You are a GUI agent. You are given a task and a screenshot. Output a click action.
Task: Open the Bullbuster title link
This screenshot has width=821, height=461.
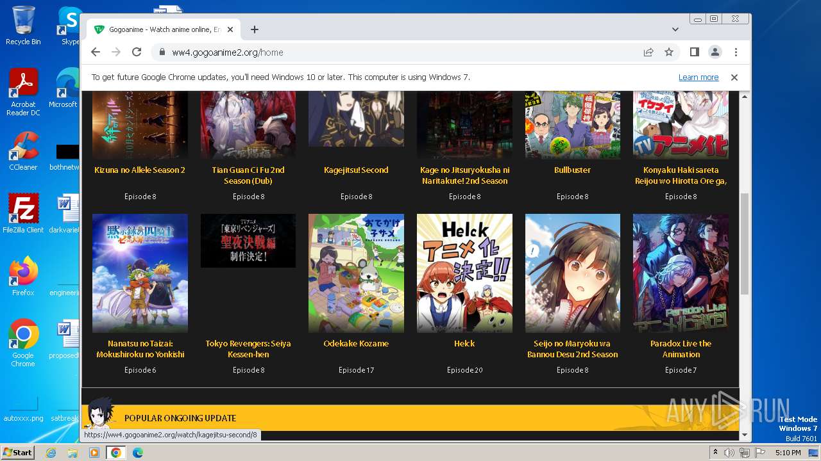tap(573, 170)
